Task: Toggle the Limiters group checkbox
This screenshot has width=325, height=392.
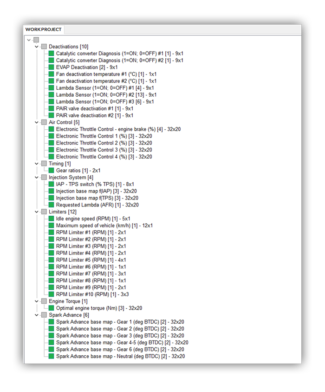Action: coord(44,212)
